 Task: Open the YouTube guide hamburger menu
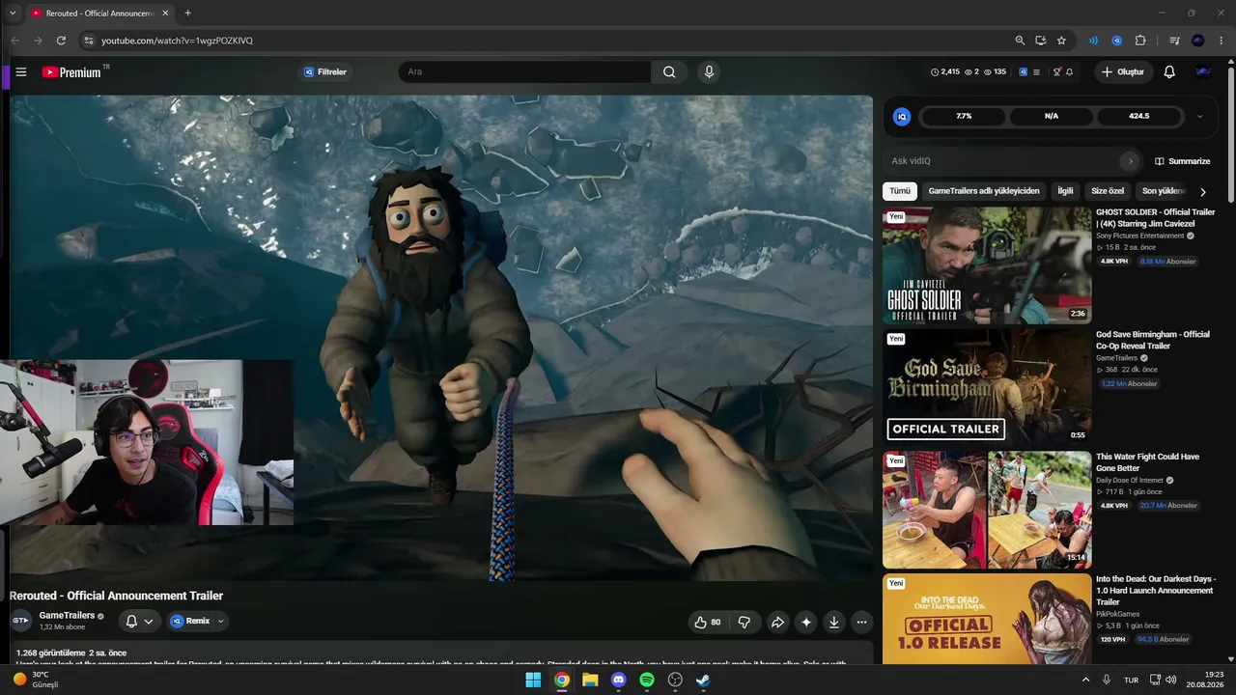pos(21,72)
